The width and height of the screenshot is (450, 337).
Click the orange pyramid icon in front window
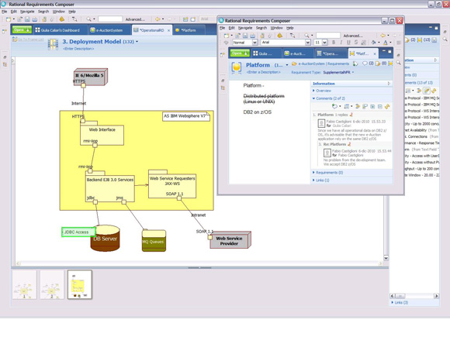coord(280,36)
